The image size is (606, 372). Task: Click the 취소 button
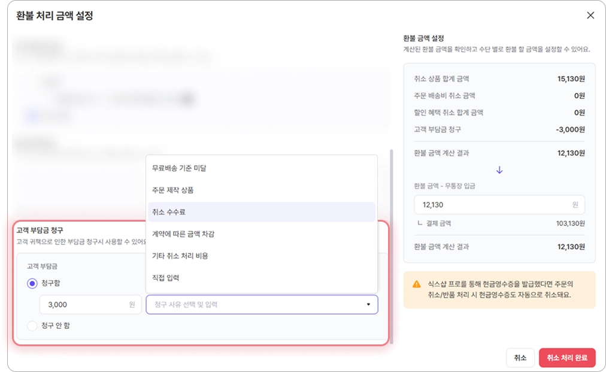point(520,358)
